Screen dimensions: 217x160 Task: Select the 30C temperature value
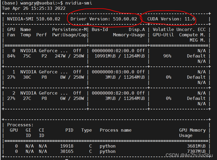click(x=27, y=77)
